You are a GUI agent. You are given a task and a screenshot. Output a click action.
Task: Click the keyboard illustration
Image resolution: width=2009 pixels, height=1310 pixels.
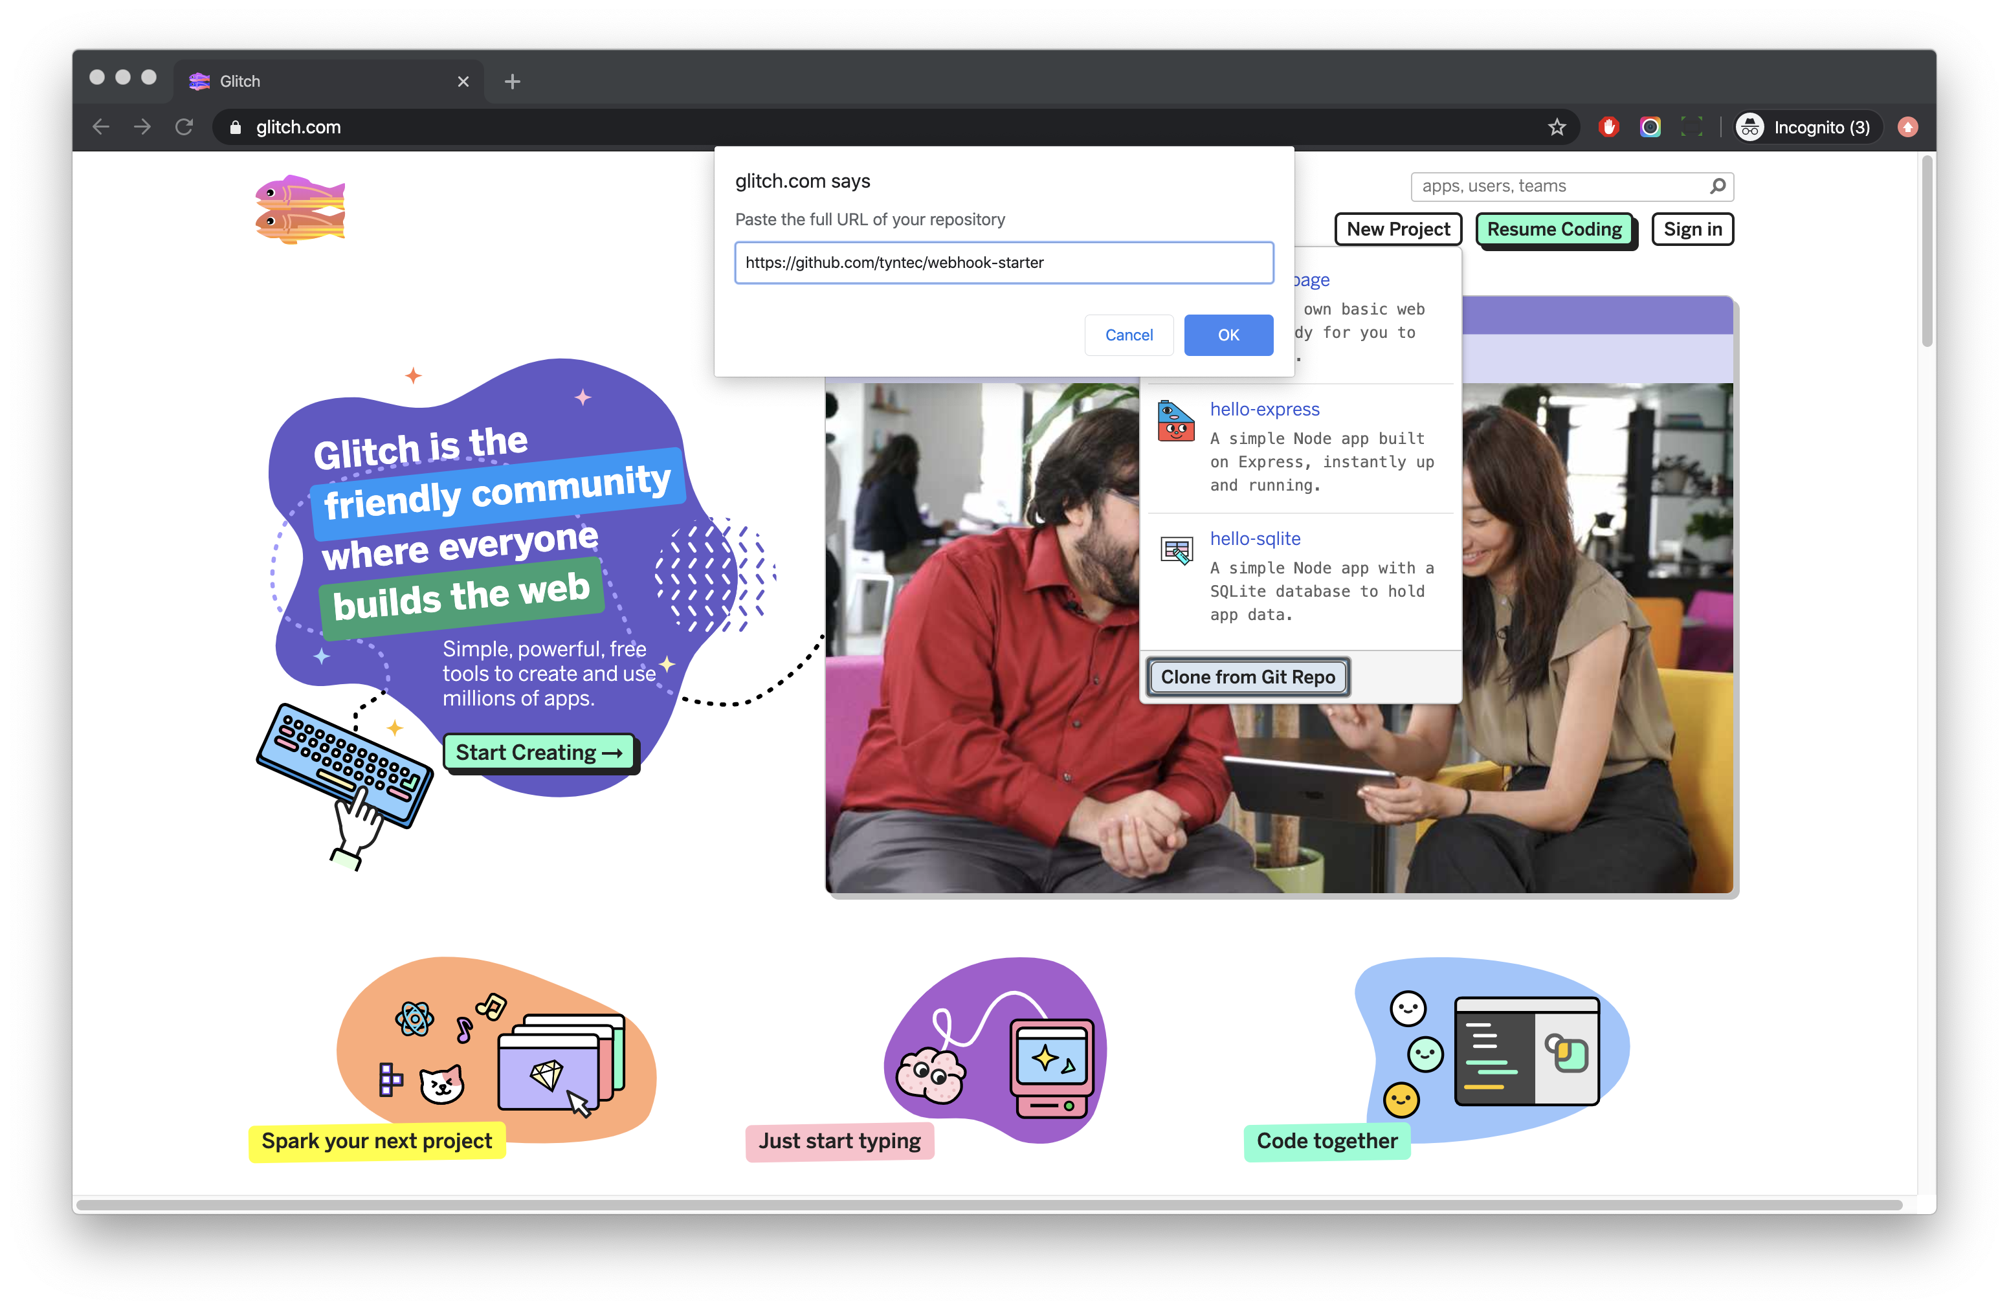pos(344,765)
